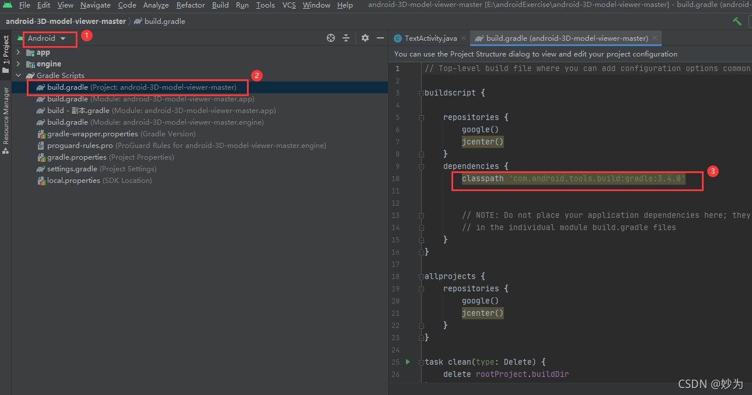
Task: Close the build.gradle editor tab
Action: [655, 38]
